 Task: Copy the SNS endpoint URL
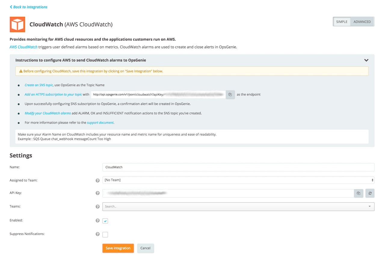[230, 94]
